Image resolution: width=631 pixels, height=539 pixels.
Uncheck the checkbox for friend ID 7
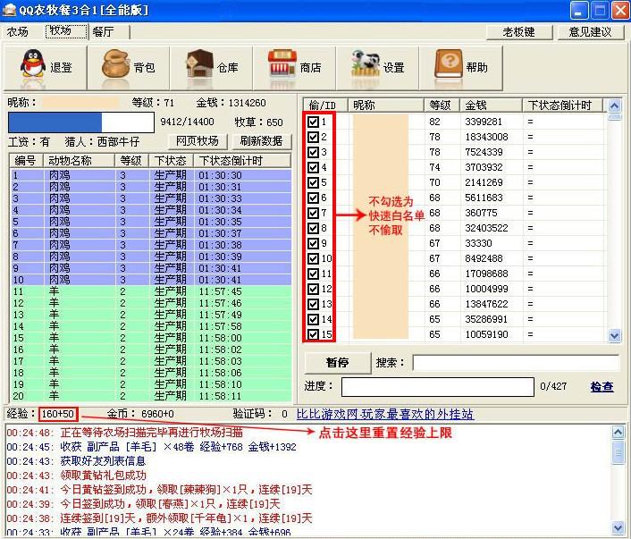pos(313,214)
